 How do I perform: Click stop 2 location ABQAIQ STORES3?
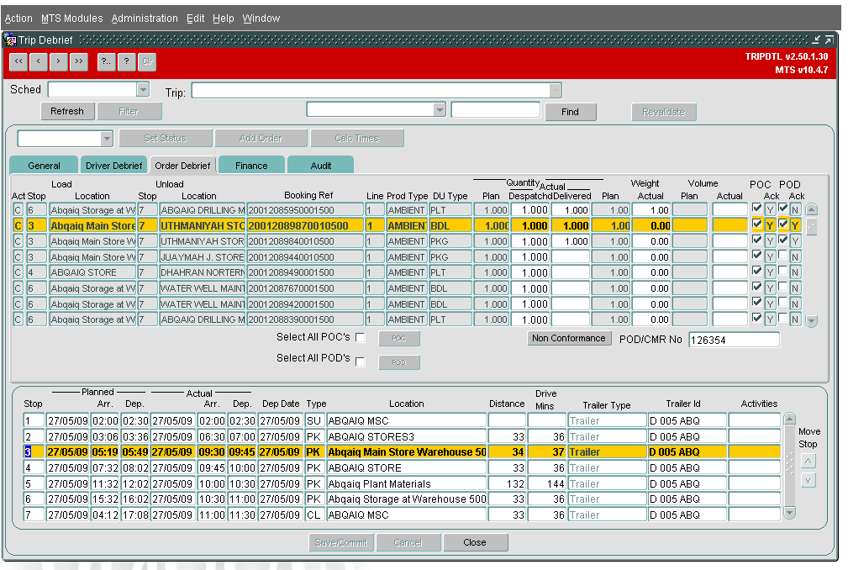[406, 436]
